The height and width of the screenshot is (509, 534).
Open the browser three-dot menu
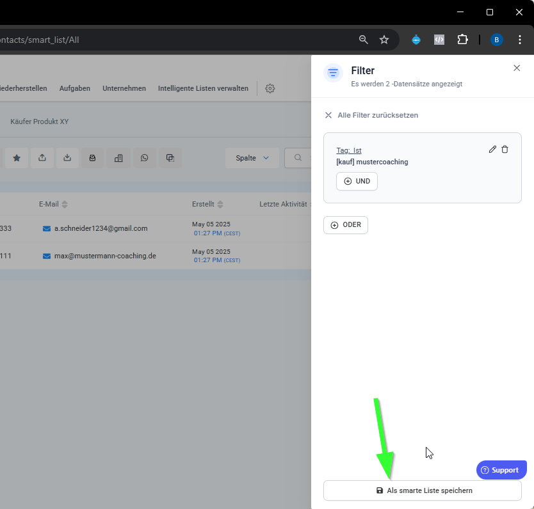[x=520, y=40]
